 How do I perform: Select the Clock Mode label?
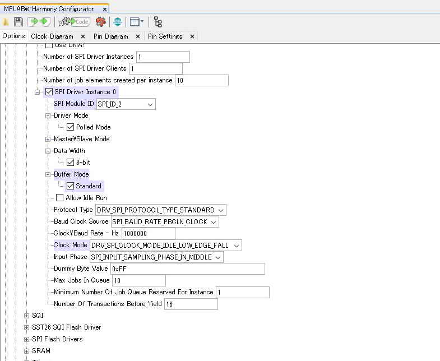click(71, 246)
